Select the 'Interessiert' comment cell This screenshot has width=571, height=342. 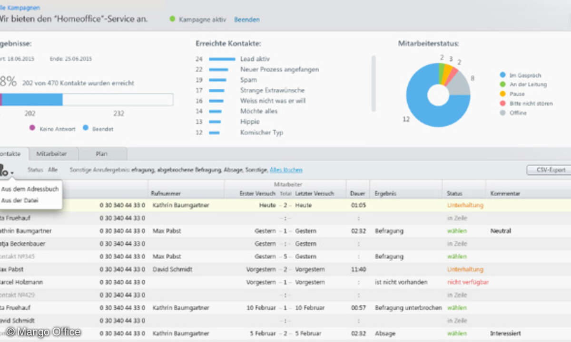pyautogui.click(x=505, y=333)
